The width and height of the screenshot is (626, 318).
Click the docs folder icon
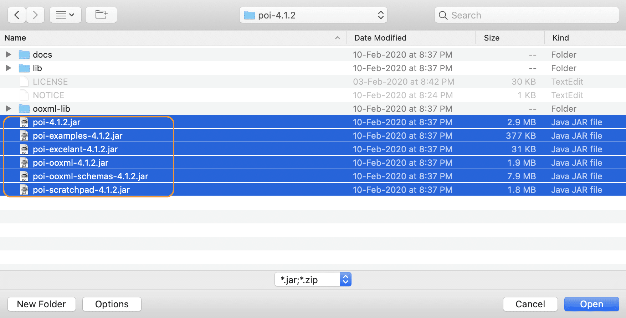point(24,55)
